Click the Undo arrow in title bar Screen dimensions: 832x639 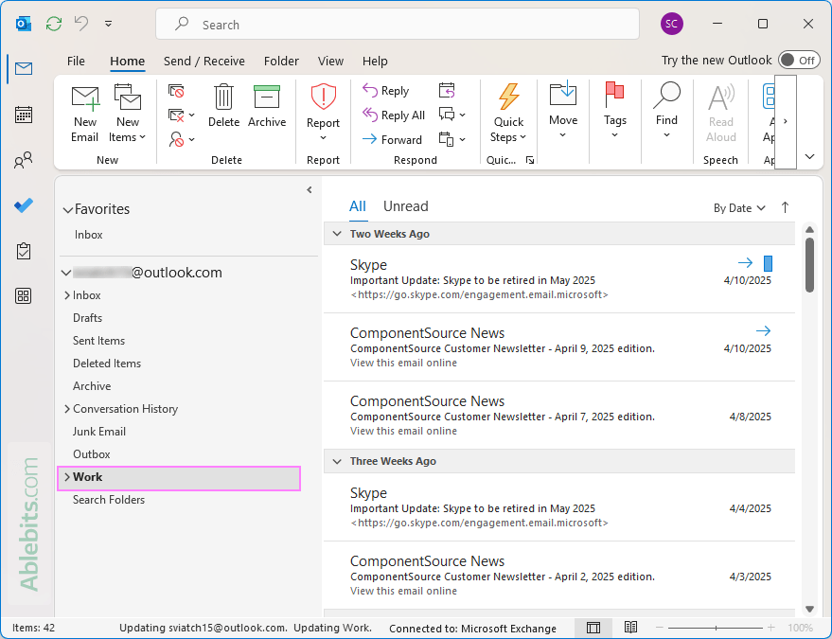tap(81, 24)
